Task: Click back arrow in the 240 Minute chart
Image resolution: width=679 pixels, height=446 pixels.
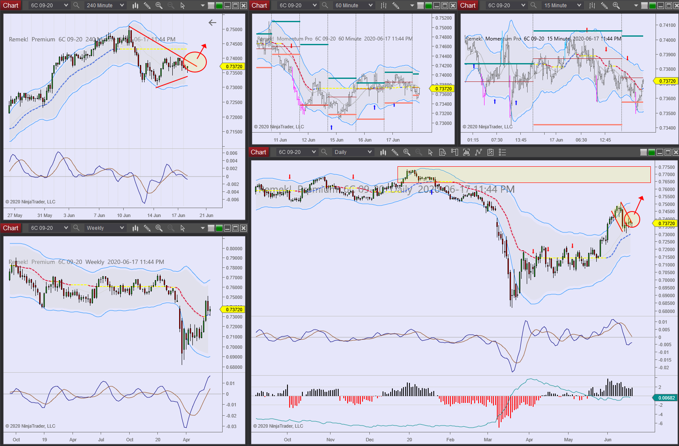Action: pyautogui.click(x=212, y=23)
